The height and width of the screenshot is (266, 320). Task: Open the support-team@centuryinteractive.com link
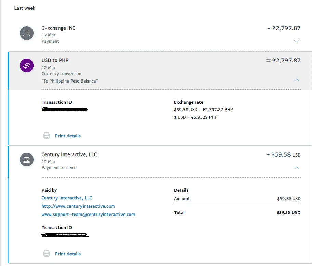pos(88,215)
